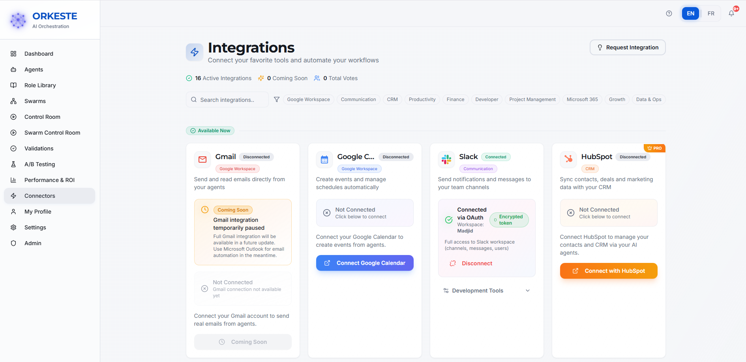Viewport: 746px width, 362px height.
Task: Click the Swarm Control Room play icon
Action: click(x=13, y=133)
